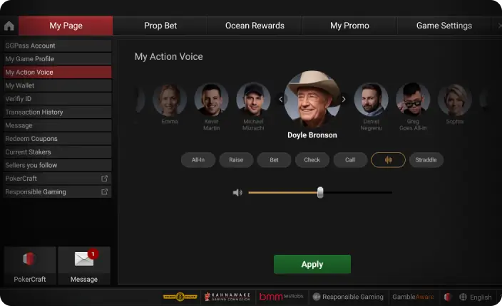Select Daniel Negreanu voice avatar
The width and height of the screenshot is (502, 306).
click(x=371, y=100)
